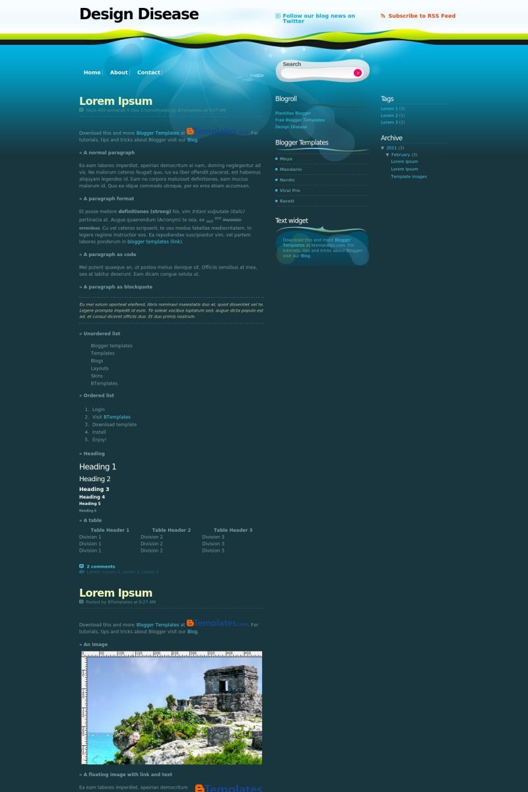Image resolution: width=528 pixels, height=792 pixels.
Task: Click the 'Download template' ordered list item
Action: point(114,424)
